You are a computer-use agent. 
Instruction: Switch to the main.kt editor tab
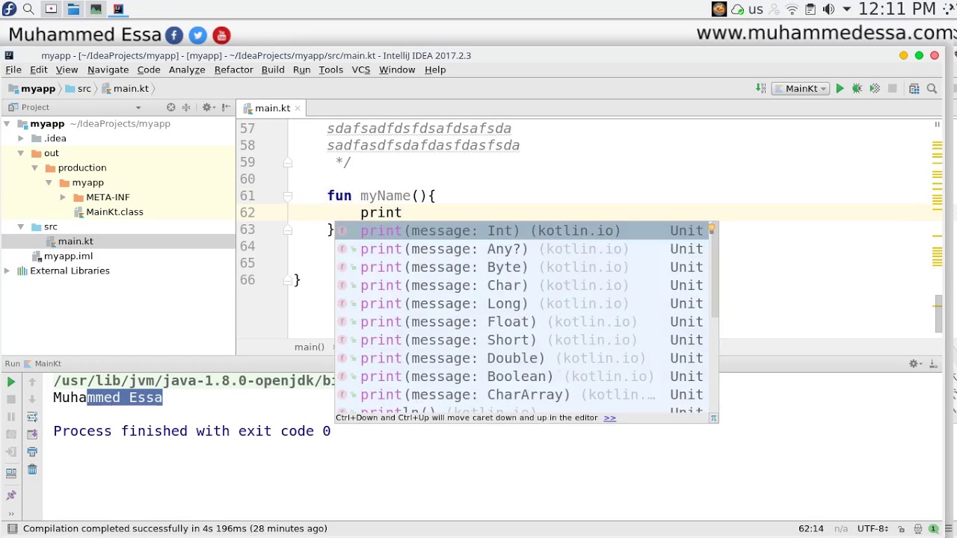coord(272,108)
